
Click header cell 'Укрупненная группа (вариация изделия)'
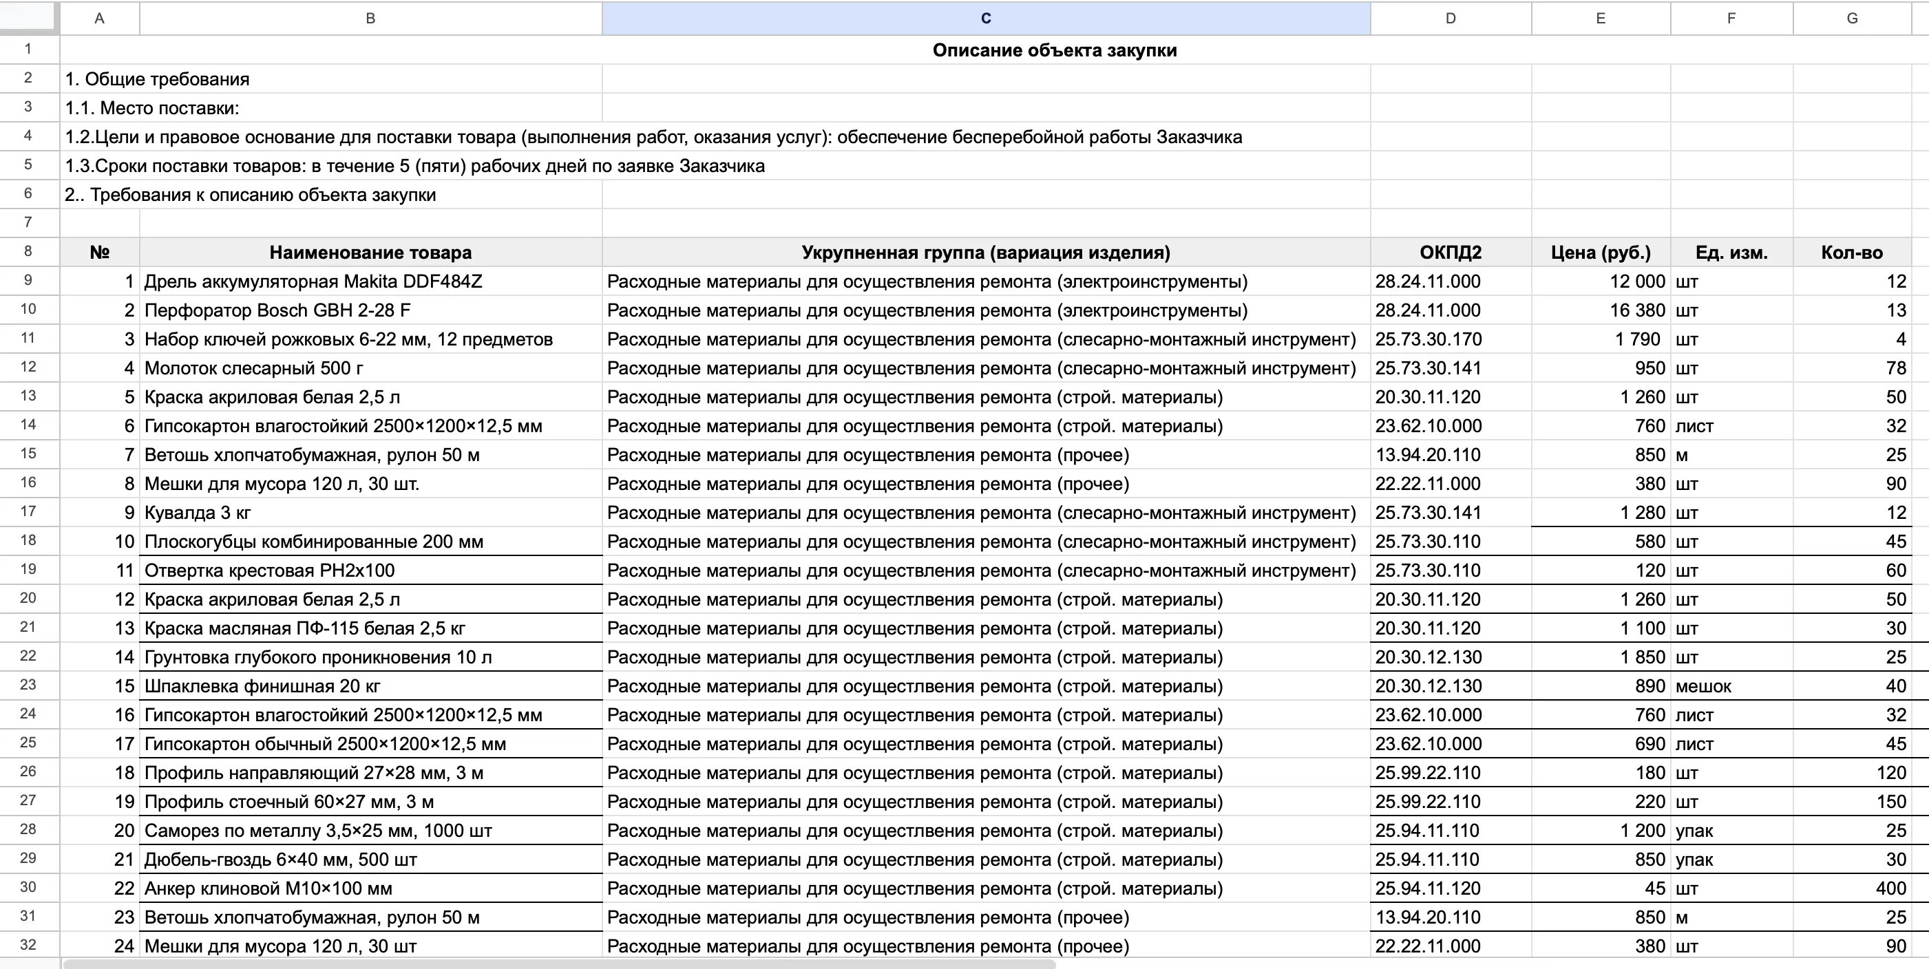pos(987,253)
